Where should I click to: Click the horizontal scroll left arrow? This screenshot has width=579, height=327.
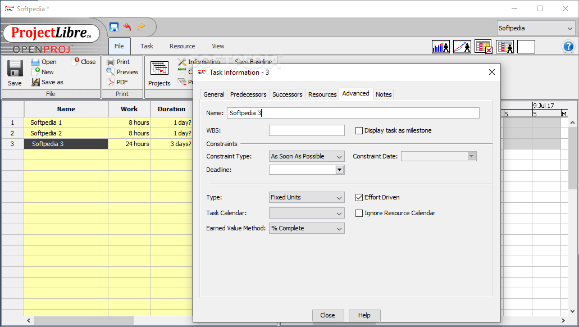(29, 320)
